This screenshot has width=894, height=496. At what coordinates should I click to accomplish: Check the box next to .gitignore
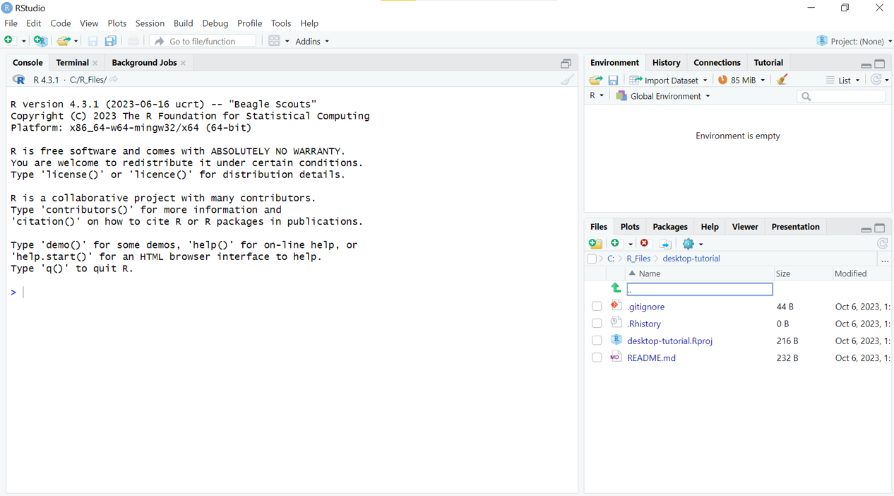pos(597,307)
